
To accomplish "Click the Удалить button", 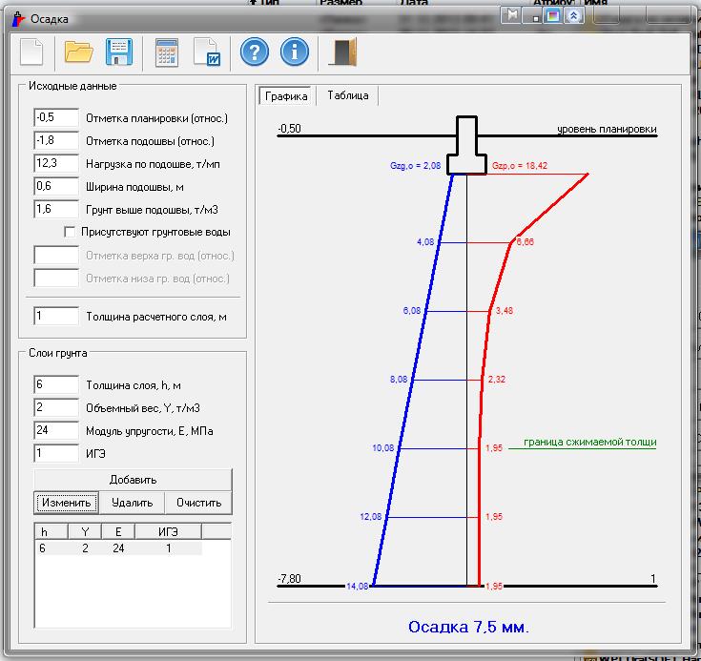I will (x=132, y=503).
